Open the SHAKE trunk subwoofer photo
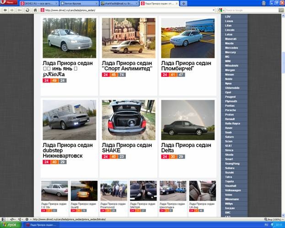 (129, 120)
